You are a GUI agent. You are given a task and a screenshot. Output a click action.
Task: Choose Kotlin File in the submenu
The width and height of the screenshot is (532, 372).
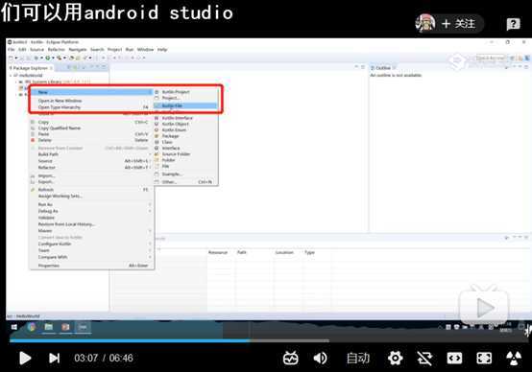[185, 105]
